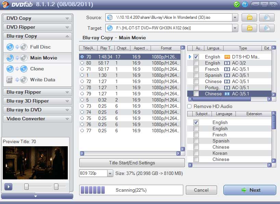280x204 pixels.
Task: Select the Clone mode
Action: pyautogui.click(x=37, y=69)
